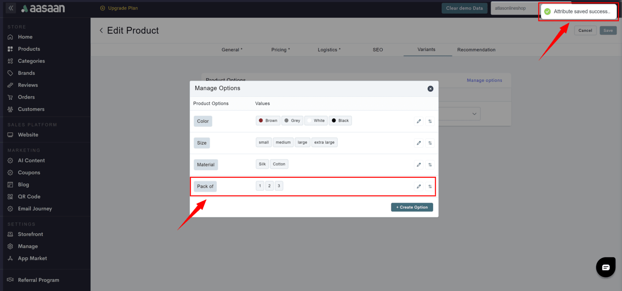Select the Black color value chip
Image resolution: width=622 pixels, height=291 pixels.
340,120
